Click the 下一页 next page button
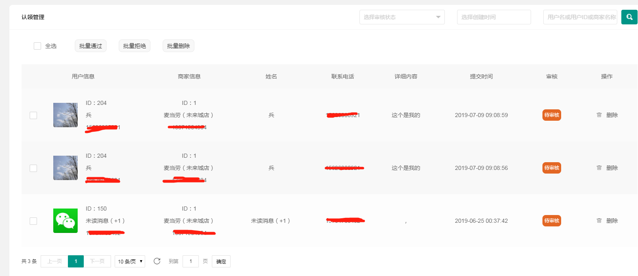 click(97, 261)
